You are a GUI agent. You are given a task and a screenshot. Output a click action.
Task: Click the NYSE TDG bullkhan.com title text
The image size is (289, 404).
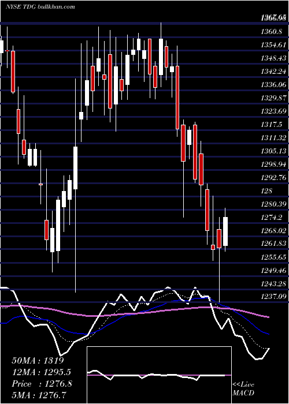pos(40,7)
